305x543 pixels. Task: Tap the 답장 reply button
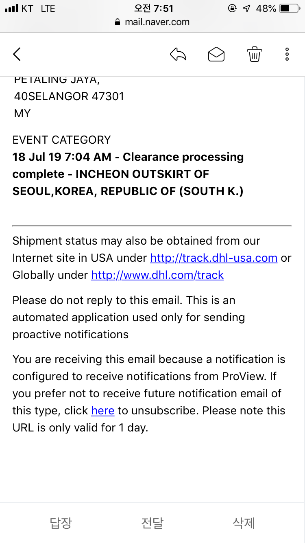pos(61,523)
